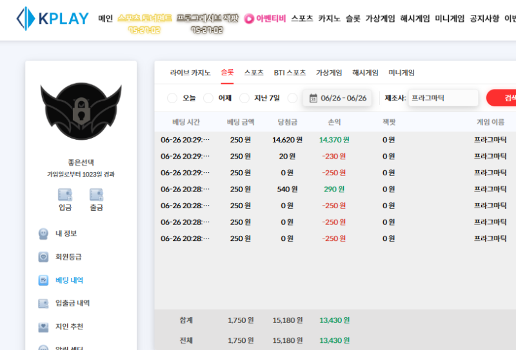Open 아벤티비 in top navigation
Screen dimensions: 516x350
[271, 19]
